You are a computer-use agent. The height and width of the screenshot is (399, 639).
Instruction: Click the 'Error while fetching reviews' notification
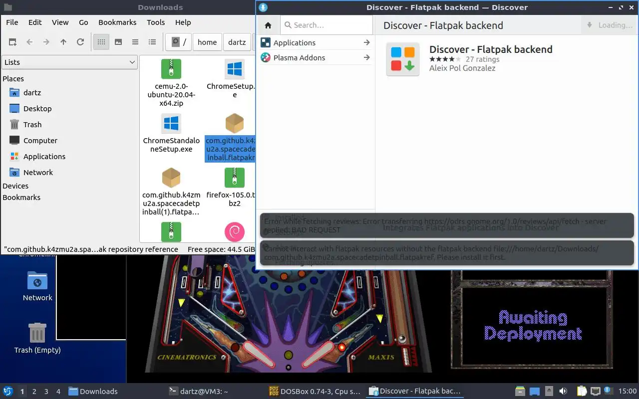coord(447,225)
